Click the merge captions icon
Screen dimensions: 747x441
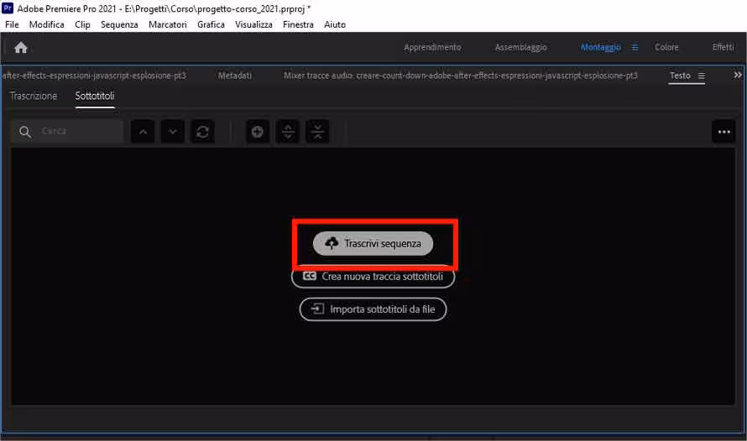coord(318,132)
